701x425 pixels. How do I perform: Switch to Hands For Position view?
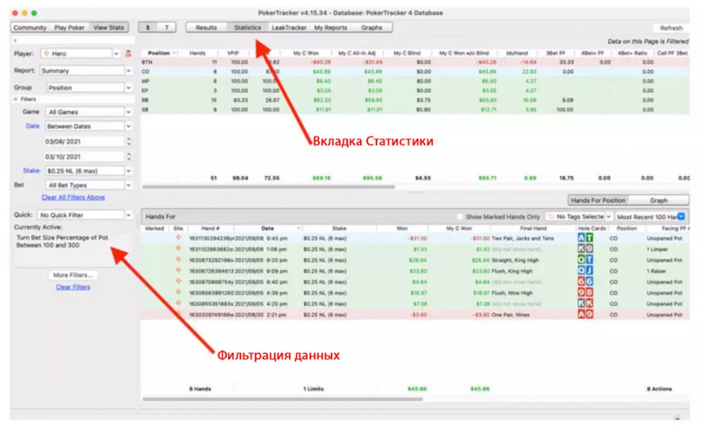(598, 201)
